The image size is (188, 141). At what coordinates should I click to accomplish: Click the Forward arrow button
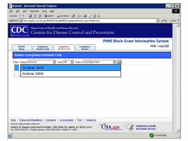point(23,16)
